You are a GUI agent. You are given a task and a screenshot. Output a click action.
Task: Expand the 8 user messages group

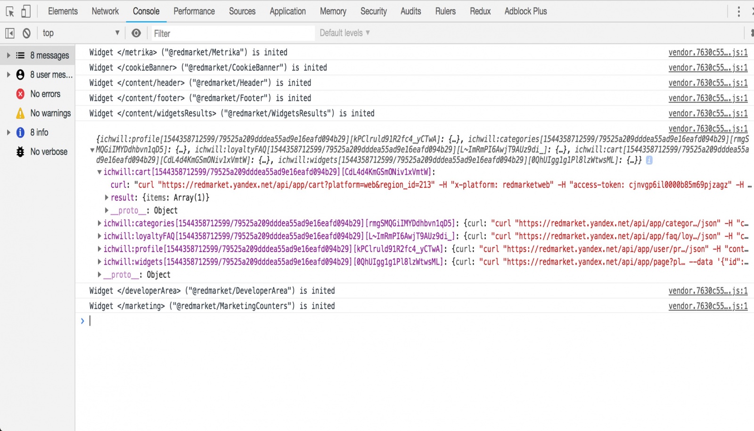[8, 75]
